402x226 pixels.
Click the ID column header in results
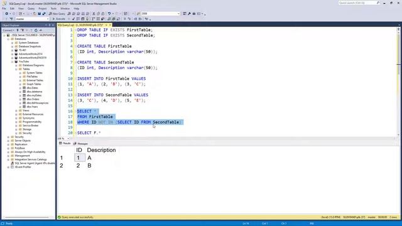pyautogui.click(x=79, y=150)
